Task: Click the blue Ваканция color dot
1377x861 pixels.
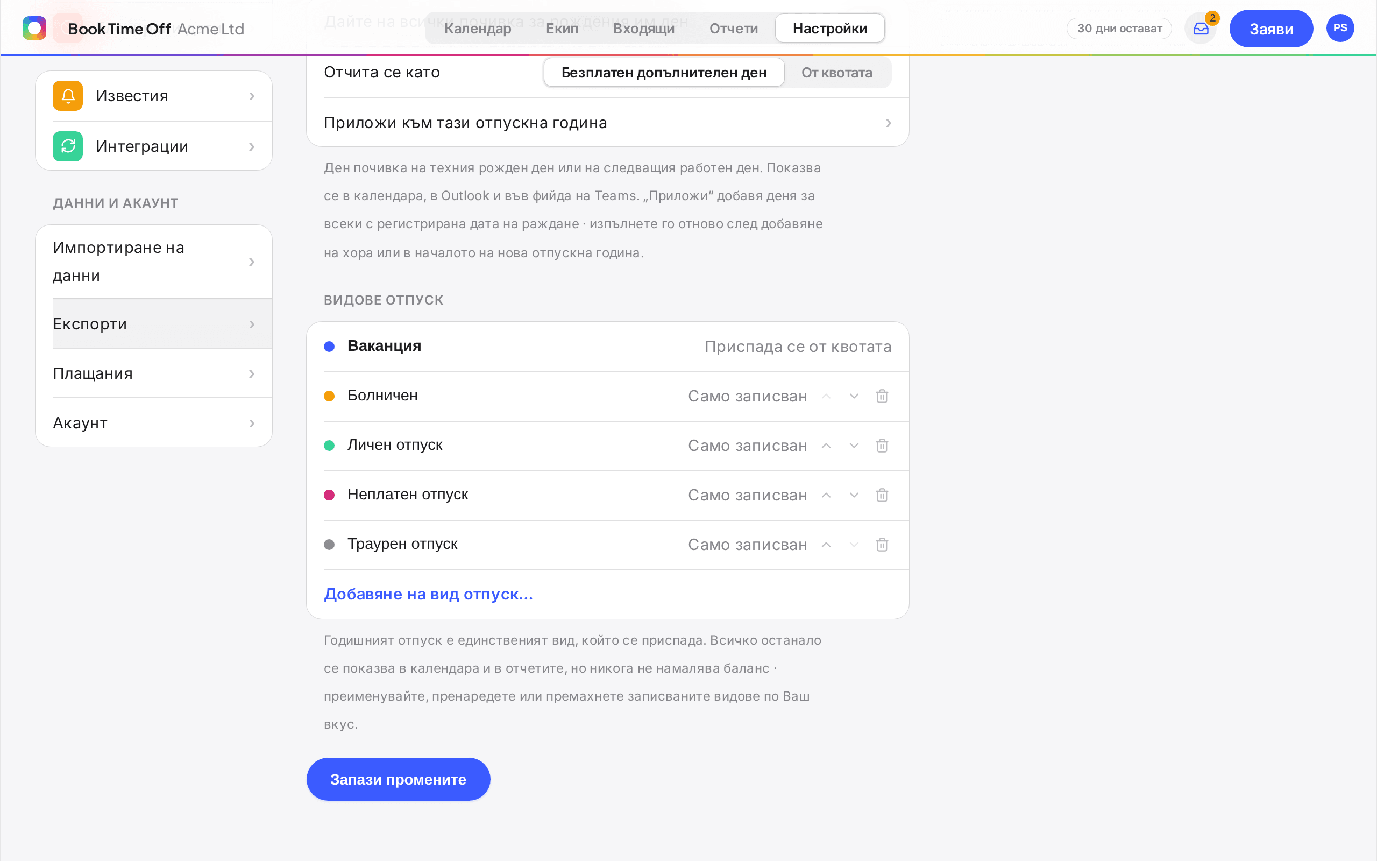Action: 329,346
